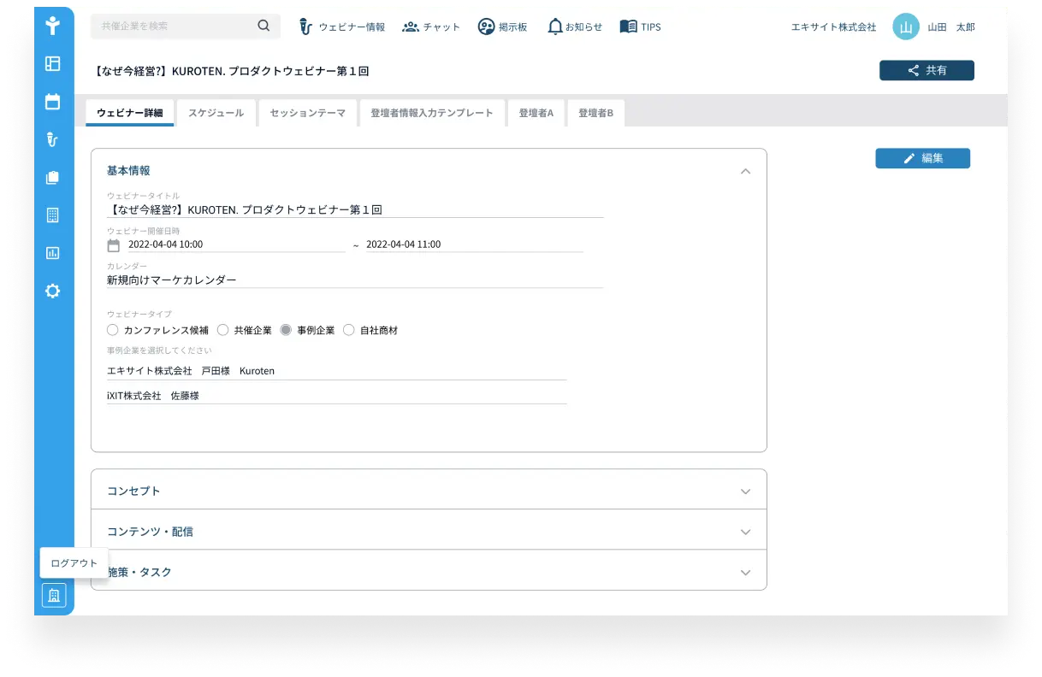Click the 共有 share button
1042x677 pixels.
pos(927,71)
